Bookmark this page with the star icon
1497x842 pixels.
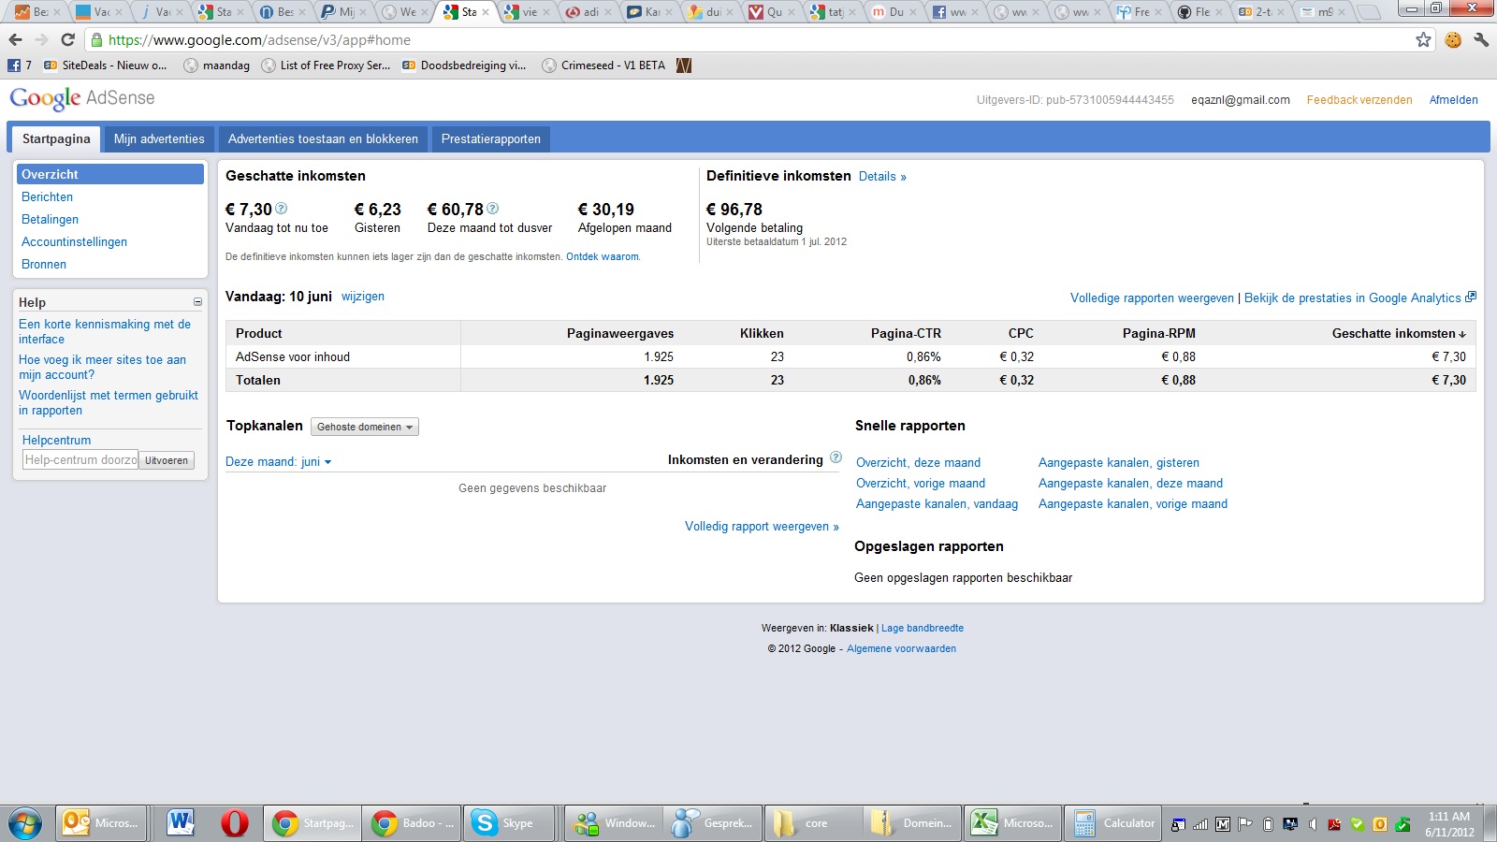[1423, 39]
